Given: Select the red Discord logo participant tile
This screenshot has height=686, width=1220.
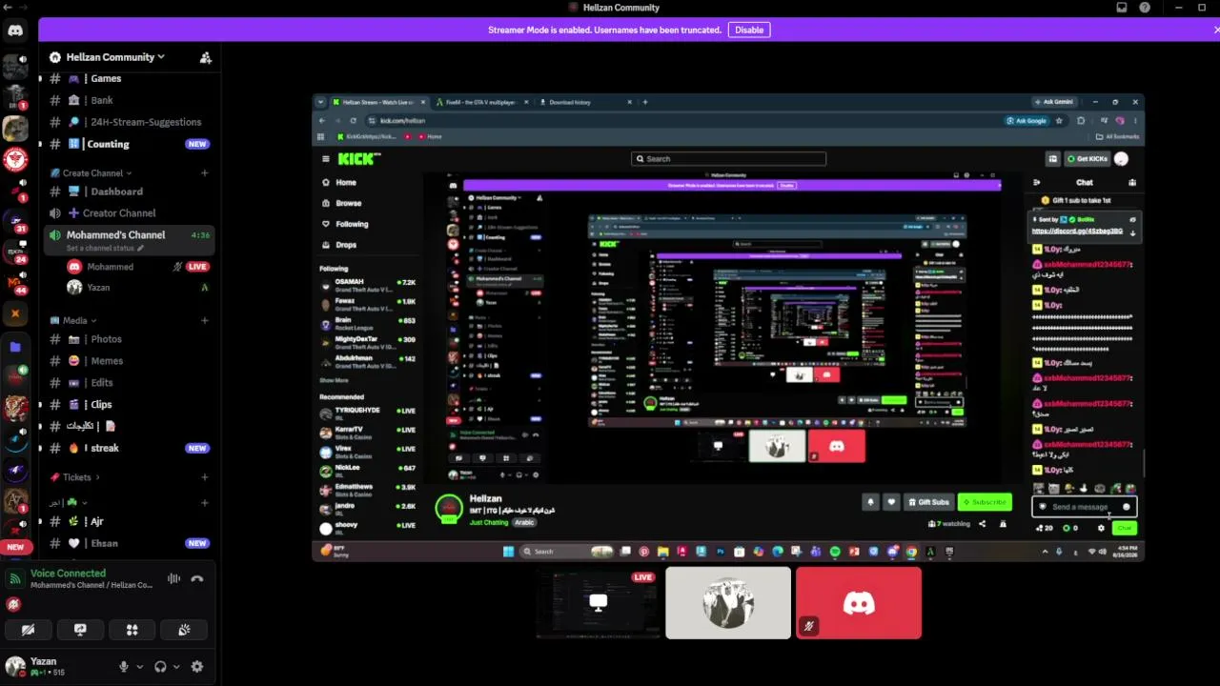Looking at the screenshot, I should (859, 603).
